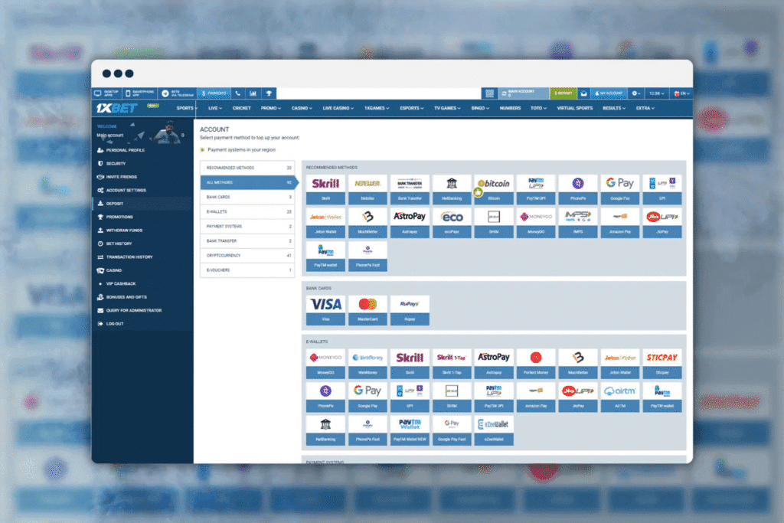Click the trophy icon in top toolbar
The image size is (784, 523).
(x=269, y=93)
